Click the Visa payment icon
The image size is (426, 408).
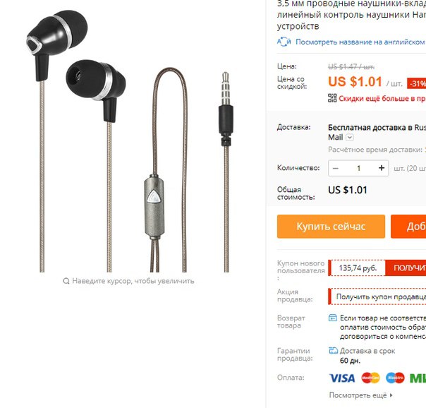pyautogui.click(x=342, y=378)
